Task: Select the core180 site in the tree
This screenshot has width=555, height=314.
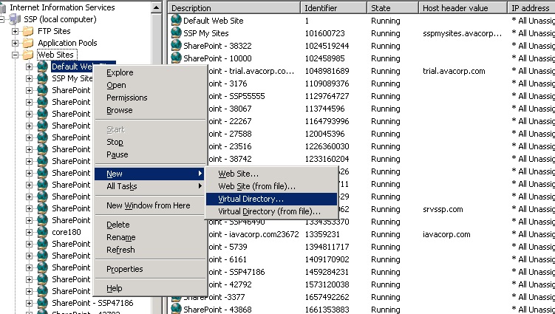Action: (67, 232)
